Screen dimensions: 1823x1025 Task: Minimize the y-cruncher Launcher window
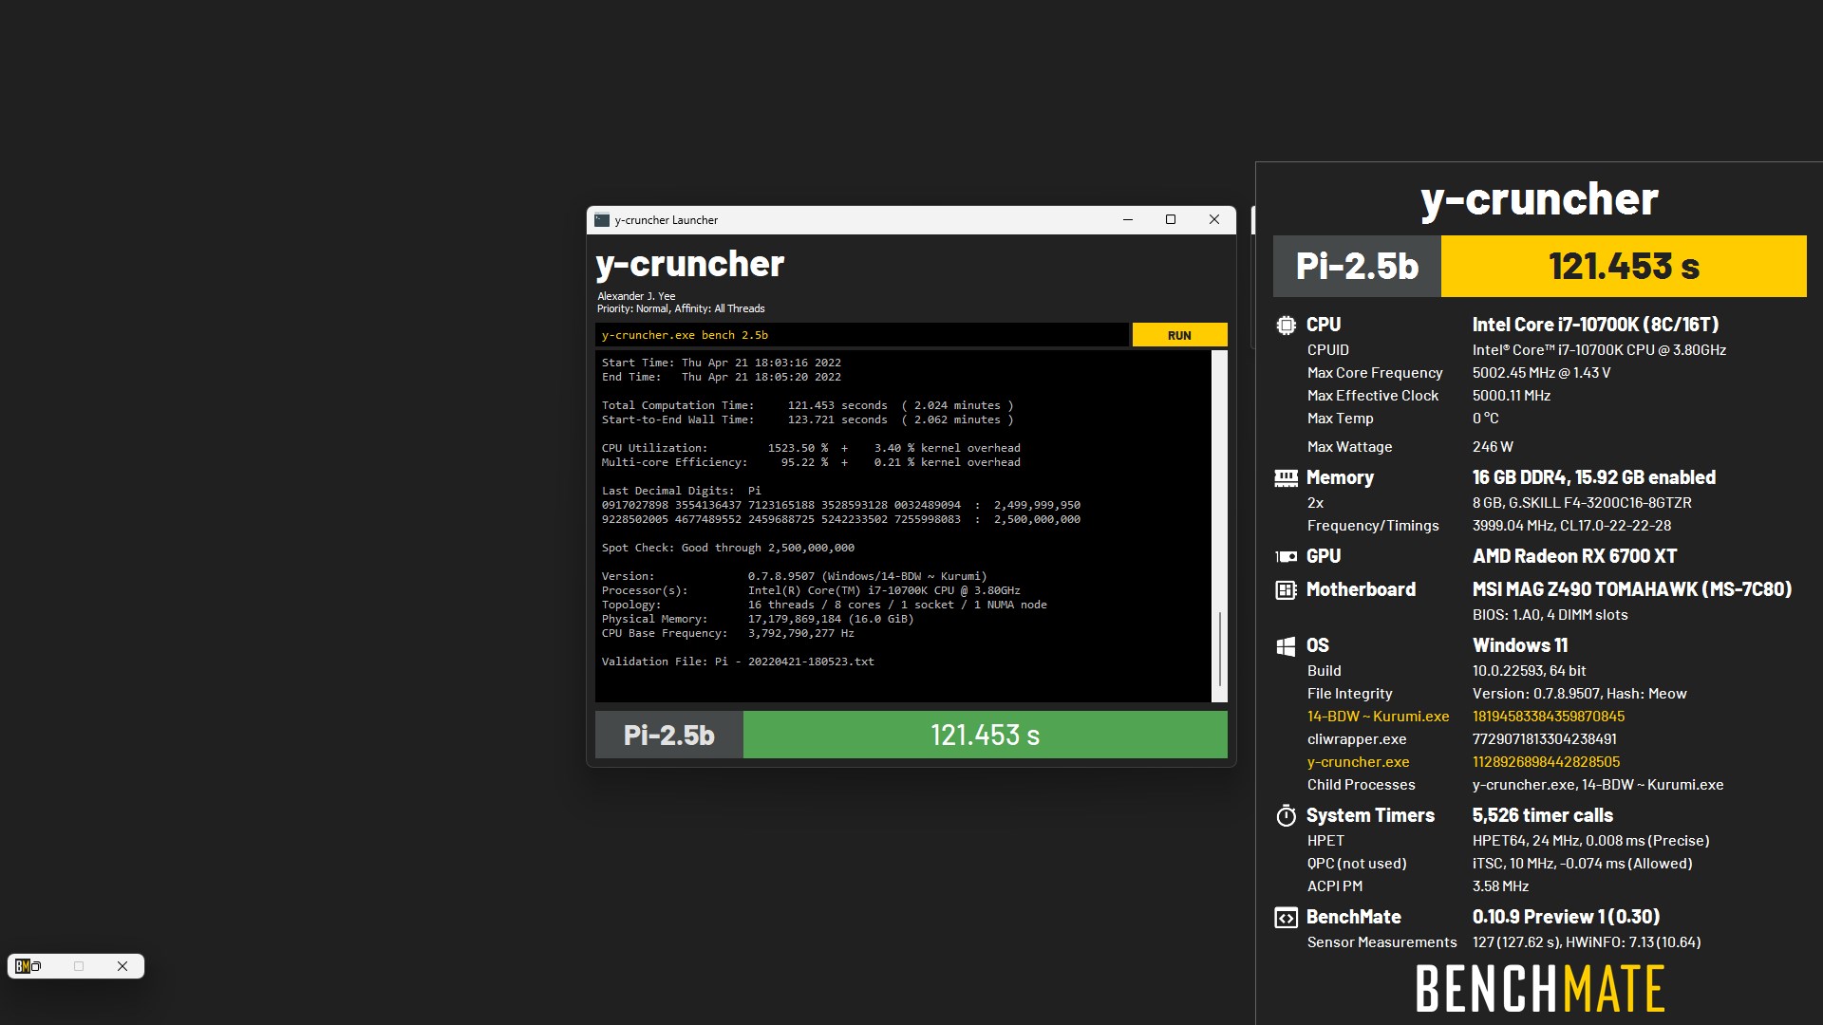1128,220
